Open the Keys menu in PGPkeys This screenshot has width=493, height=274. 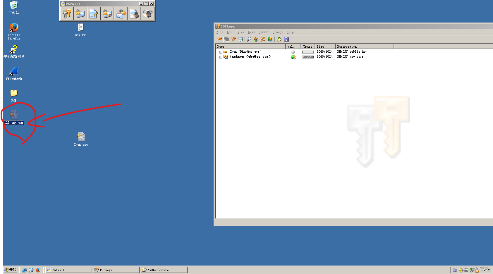tap(251, 32)
